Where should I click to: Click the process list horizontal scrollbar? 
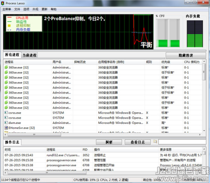34,135
